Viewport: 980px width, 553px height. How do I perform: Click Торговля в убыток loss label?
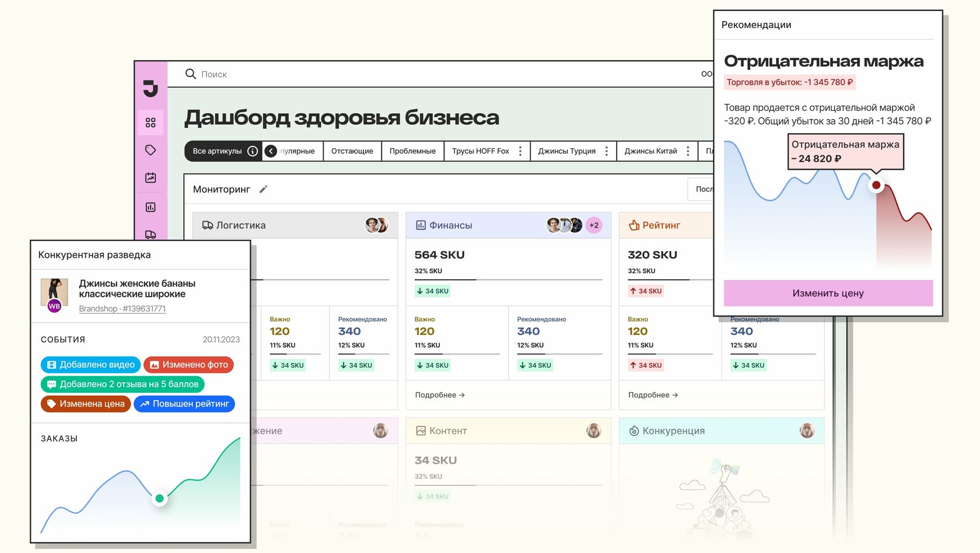click(790, 82)
